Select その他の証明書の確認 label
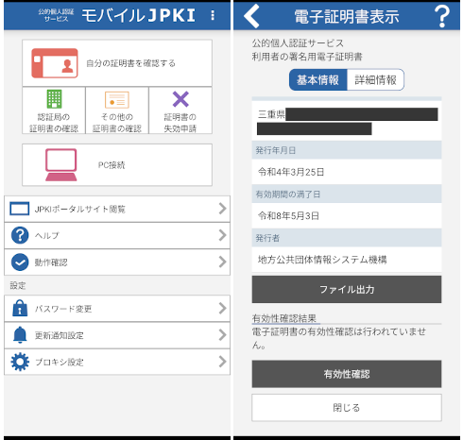463x440 pixels. (x=117, y=123)
